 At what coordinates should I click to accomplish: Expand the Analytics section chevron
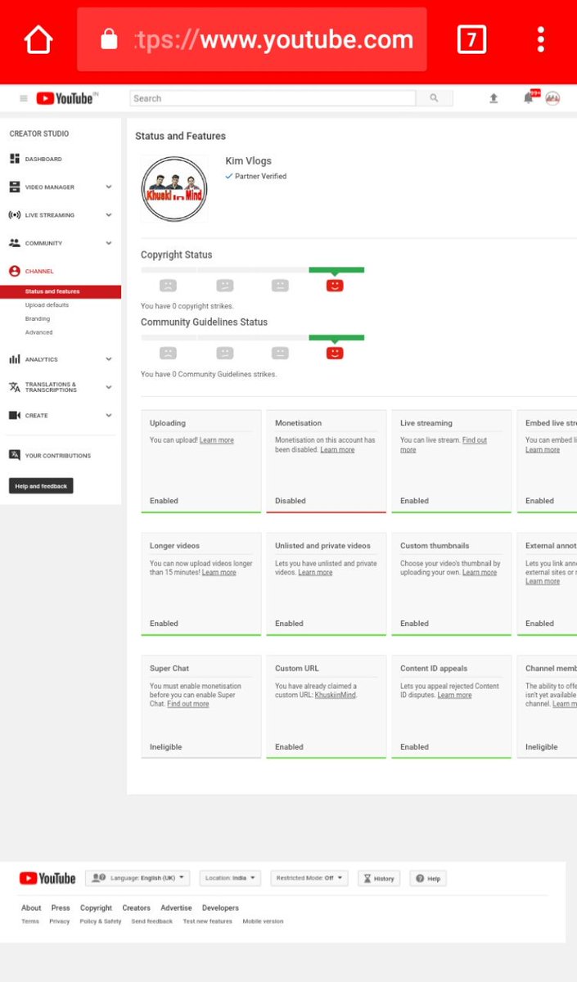(109, 359)
